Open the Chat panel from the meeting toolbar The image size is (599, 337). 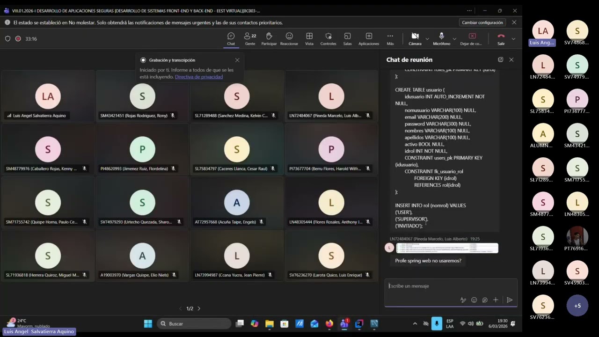click(x=231, y=39)
